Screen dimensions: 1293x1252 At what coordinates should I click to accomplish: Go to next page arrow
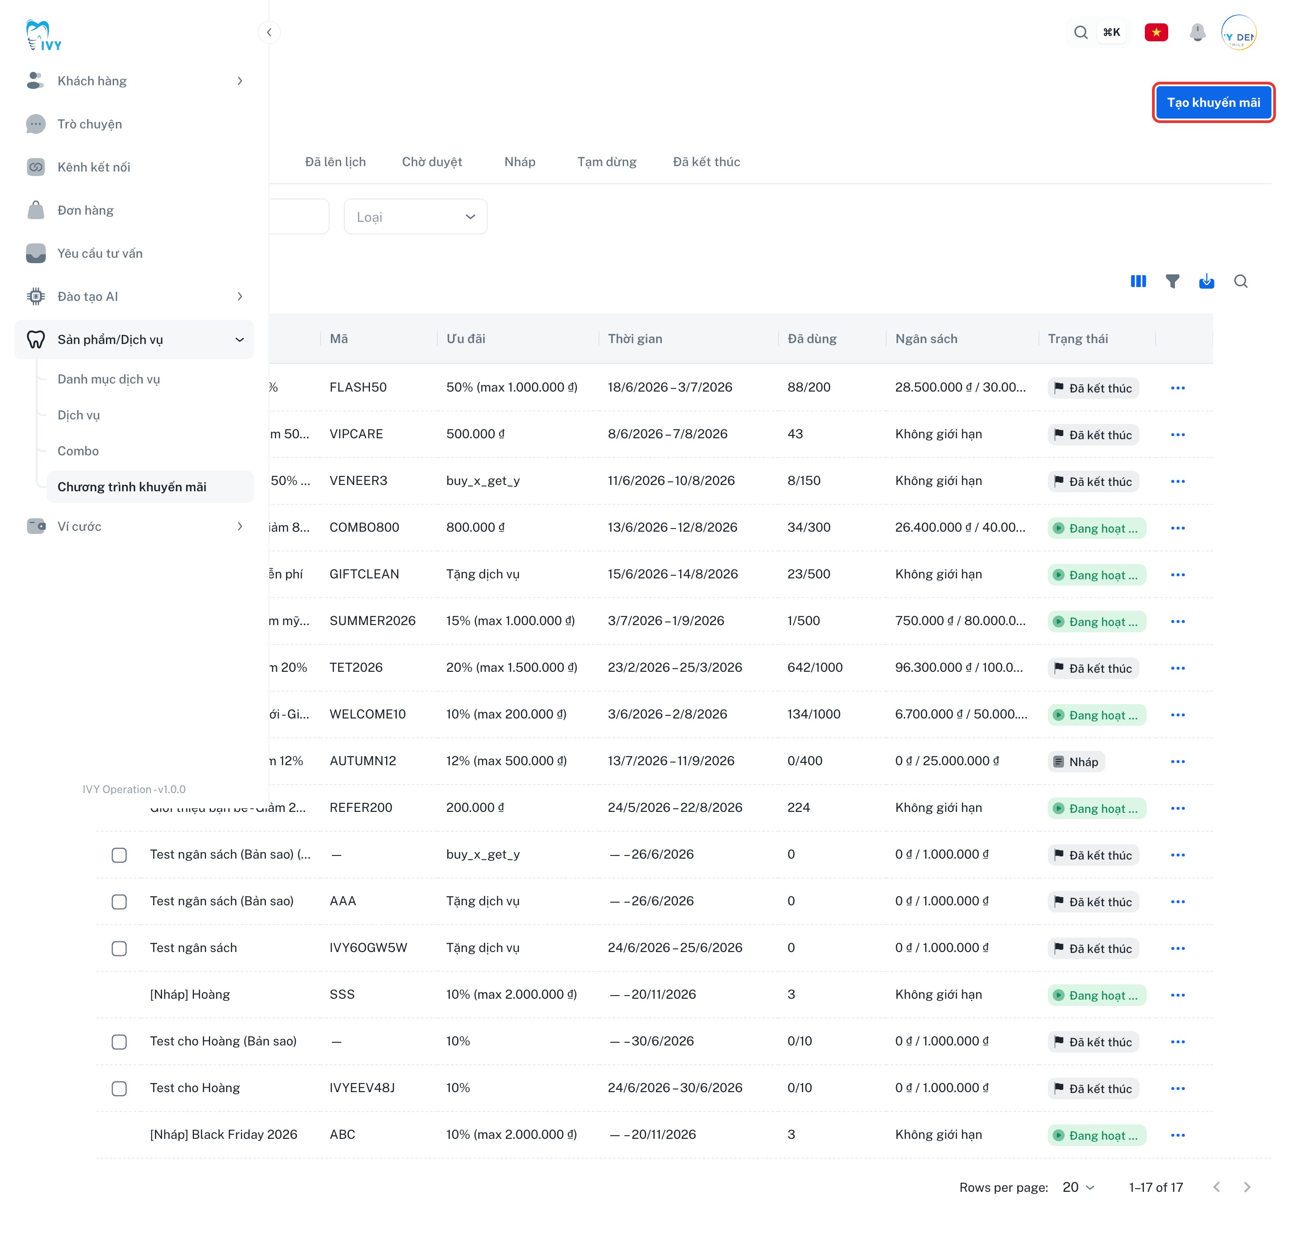(x=1247, y=1187)
